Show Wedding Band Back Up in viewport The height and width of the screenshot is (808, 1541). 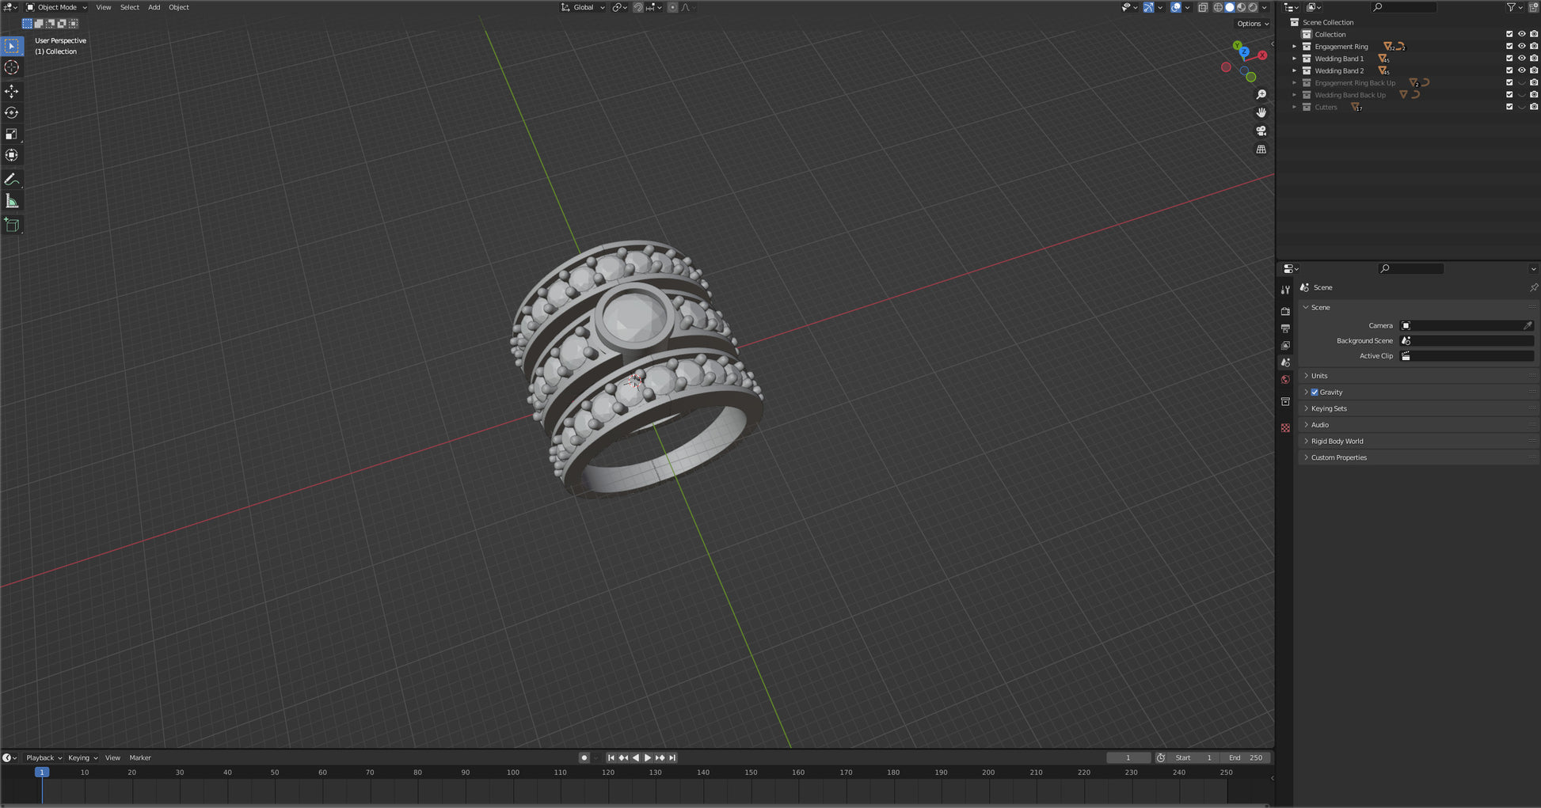(1521, 95)
